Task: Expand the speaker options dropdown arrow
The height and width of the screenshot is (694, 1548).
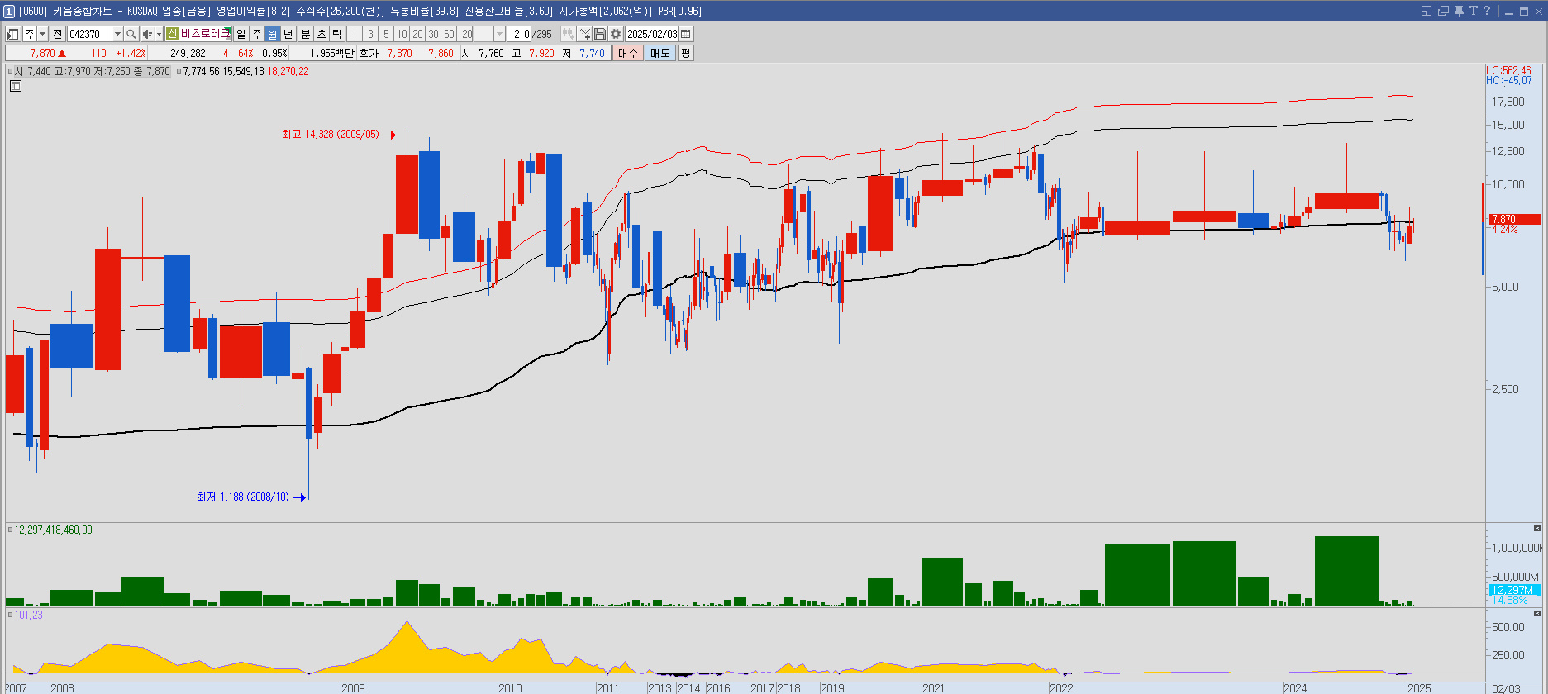Action: (x=159, y=34)
